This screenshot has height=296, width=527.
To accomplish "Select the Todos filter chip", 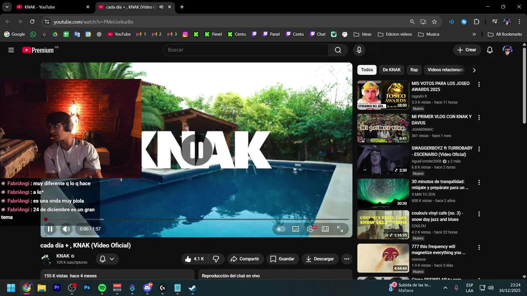I will [x=367, y=70].
